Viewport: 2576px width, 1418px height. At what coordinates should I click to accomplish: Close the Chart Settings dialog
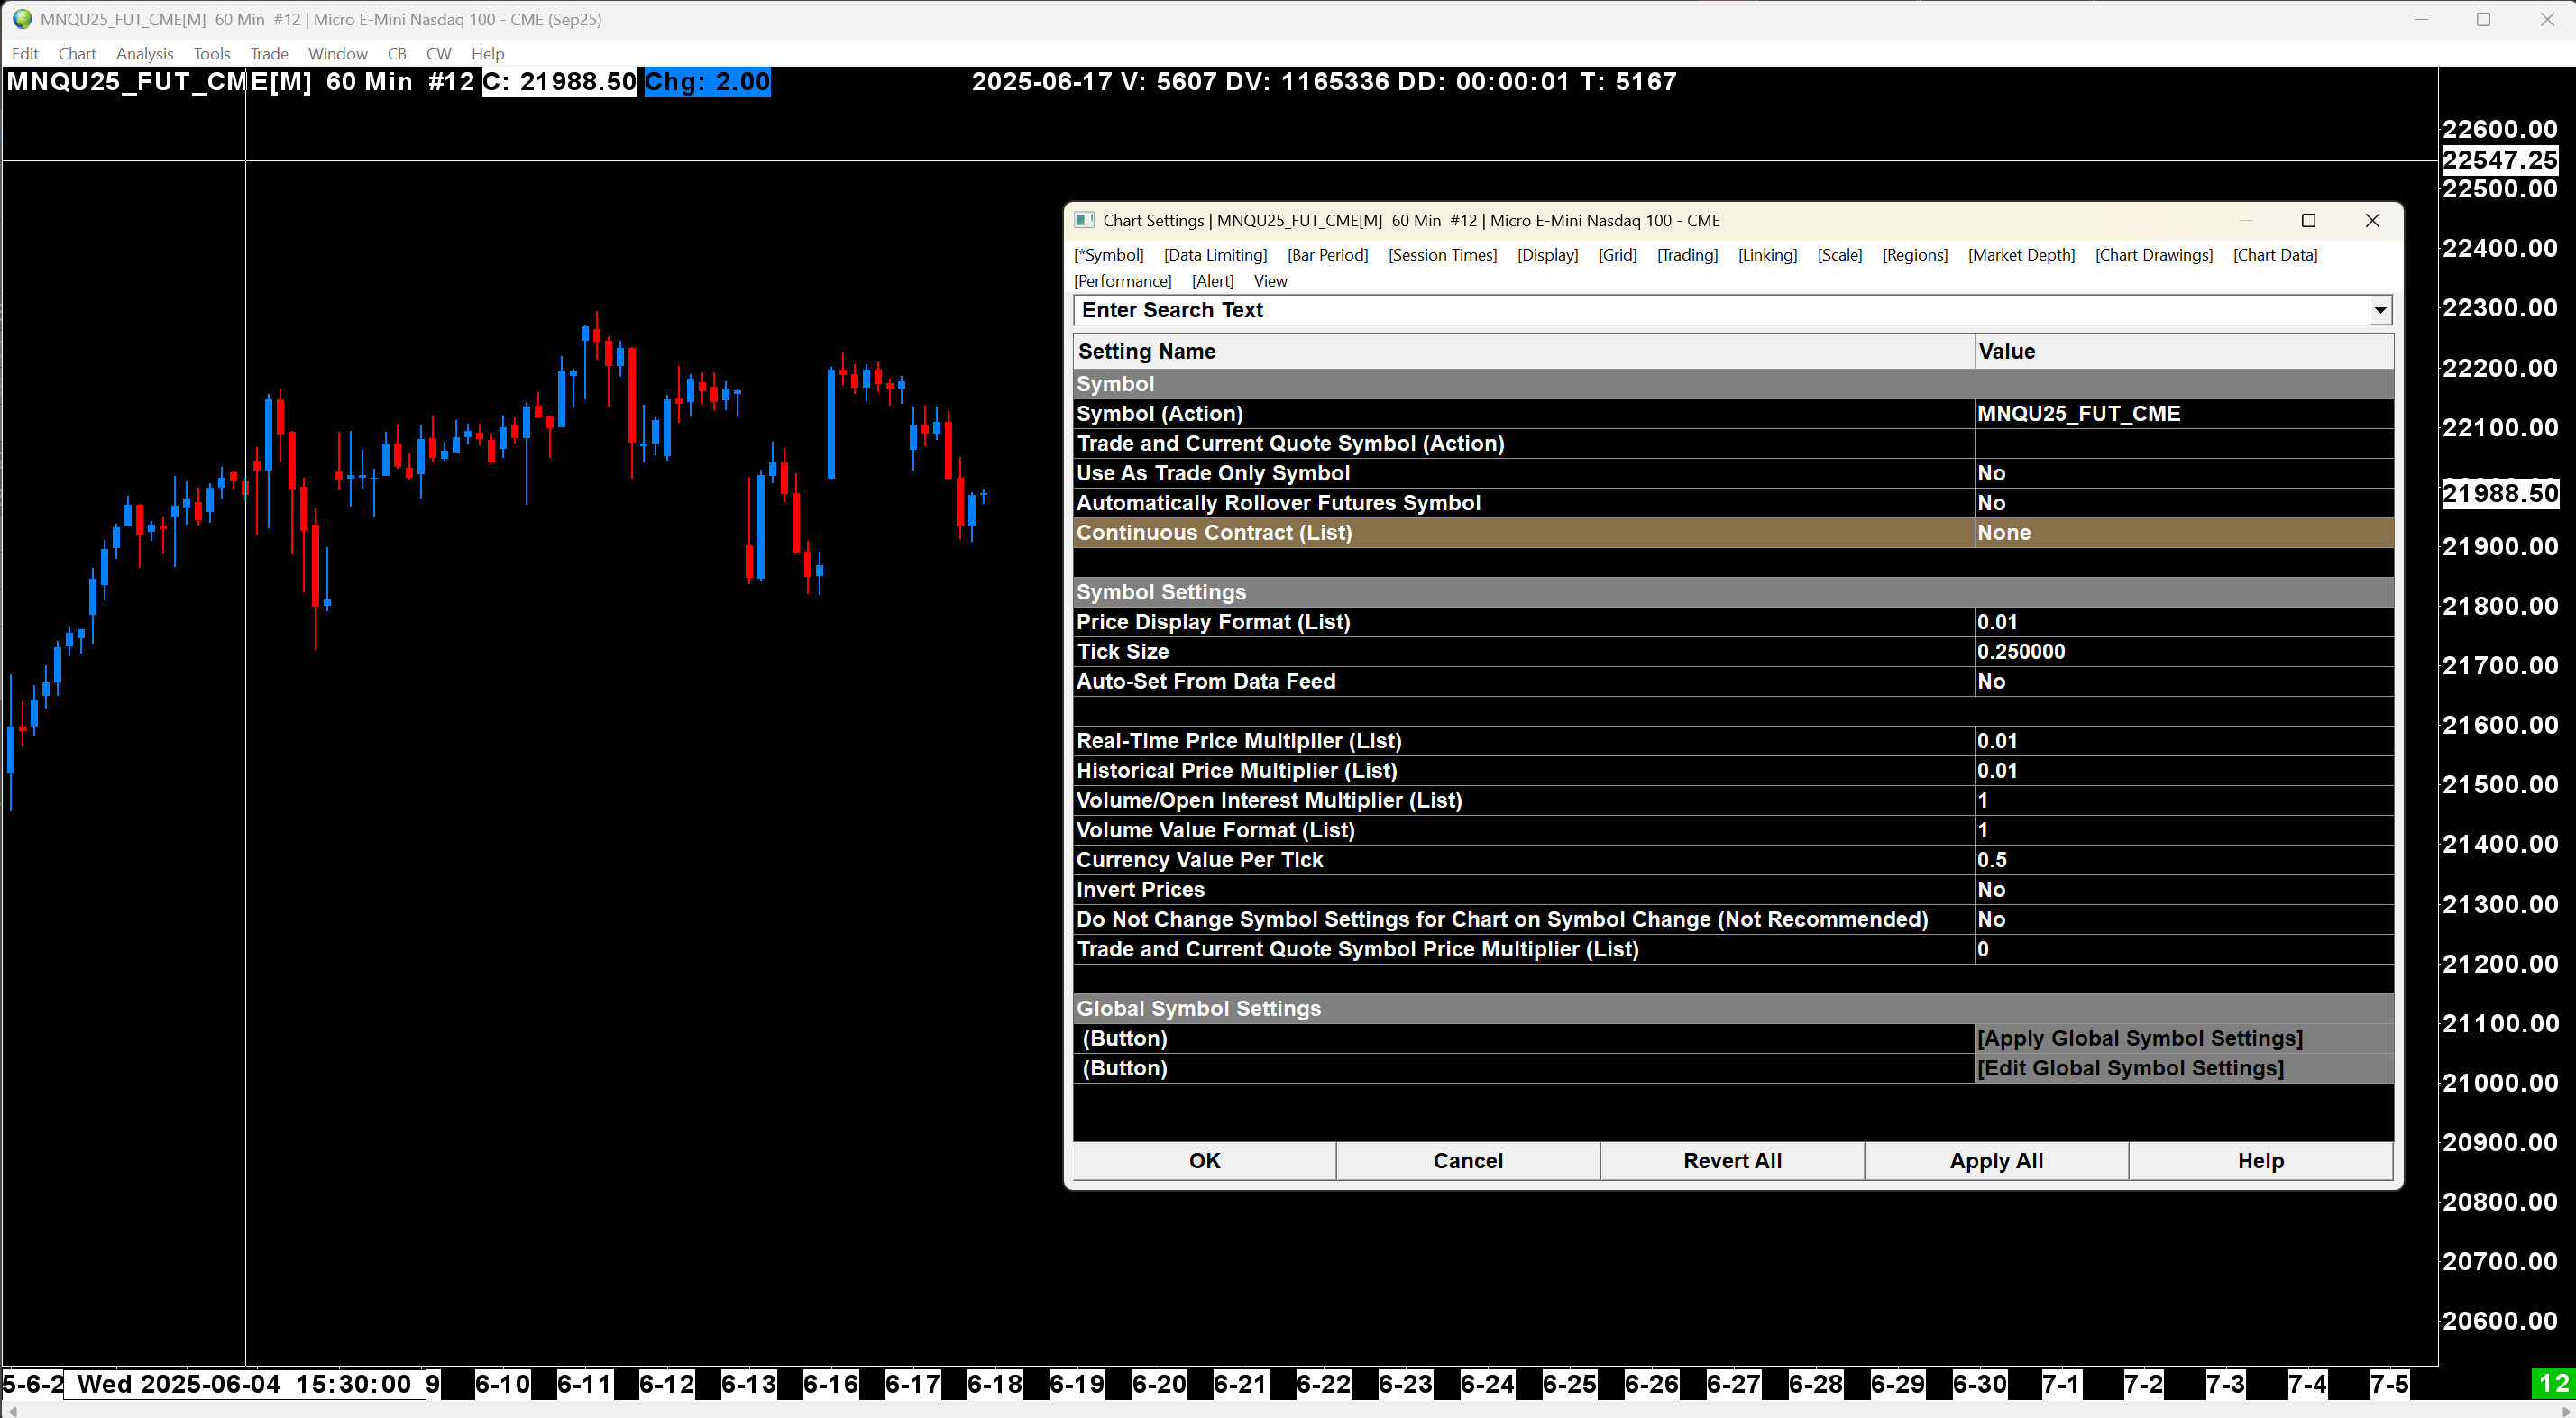(2372, 220)
